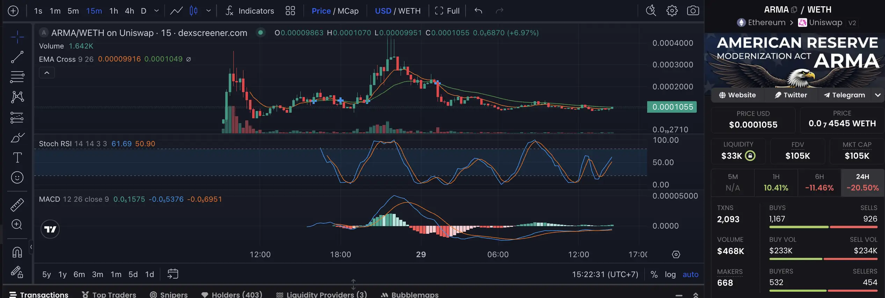Switch chart type to line
The image size is (885, 298).
click(x=176, y=11)
